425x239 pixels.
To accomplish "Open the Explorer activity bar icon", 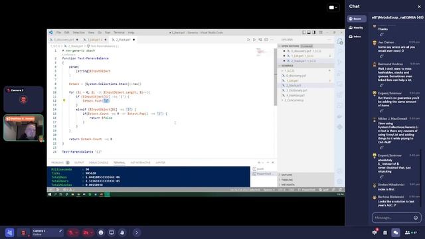I will (339, 41).
